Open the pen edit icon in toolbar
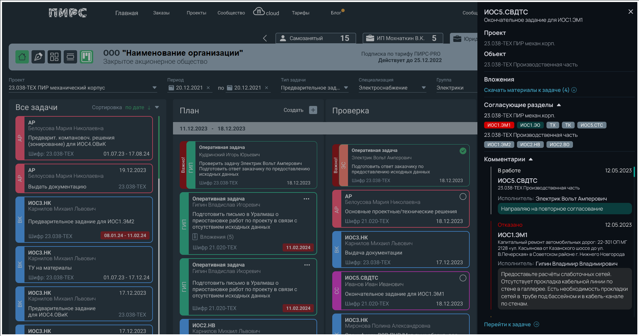 (x=38, y=57)
